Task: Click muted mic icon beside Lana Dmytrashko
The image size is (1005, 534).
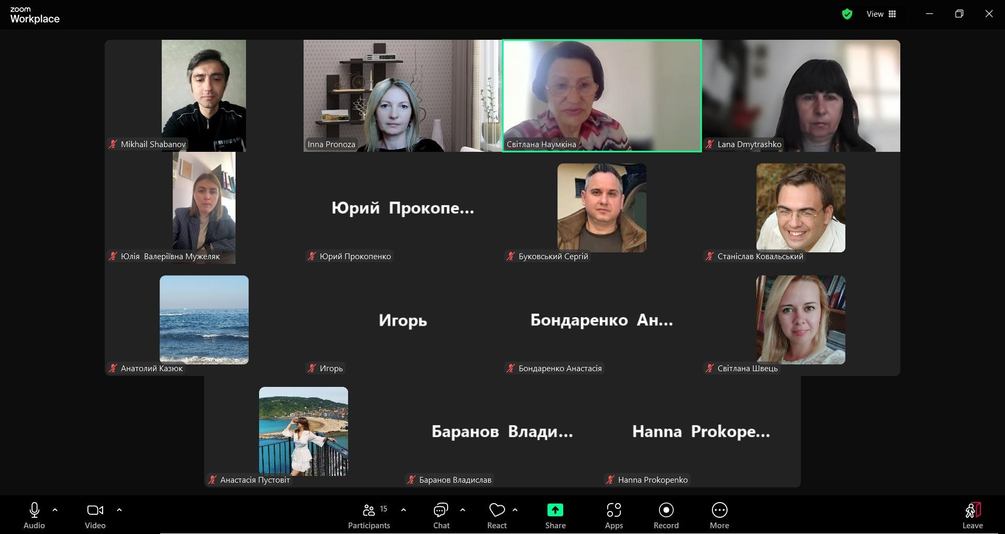Action: (x=709, y=144)
